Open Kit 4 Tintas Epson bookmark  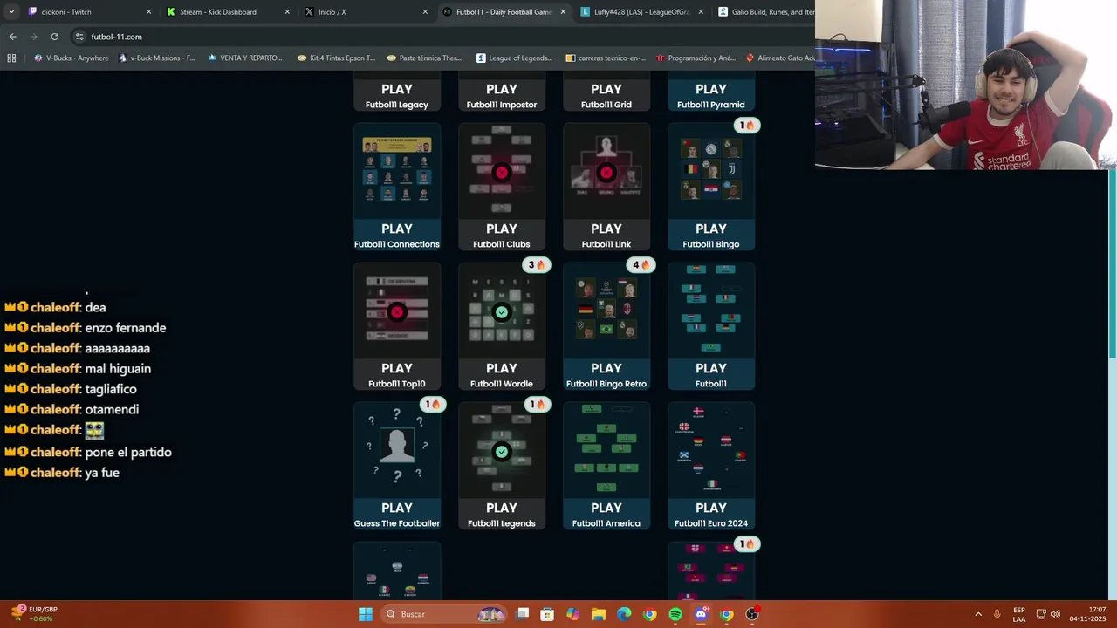pos(336,58)
